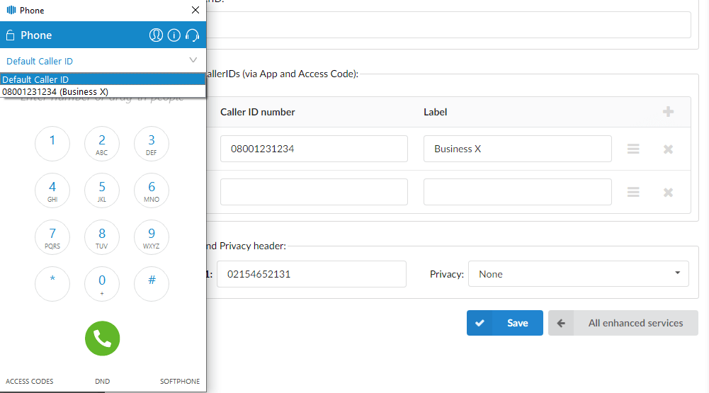Go back to All enhanced services
Screen dimensions: 709x393
(623, 323)
